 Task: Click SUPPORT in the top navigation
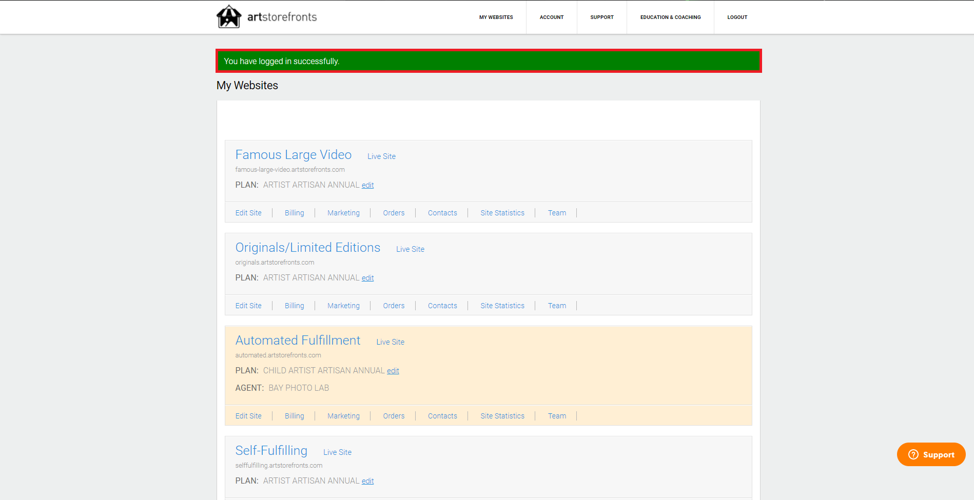pos(601,17)
